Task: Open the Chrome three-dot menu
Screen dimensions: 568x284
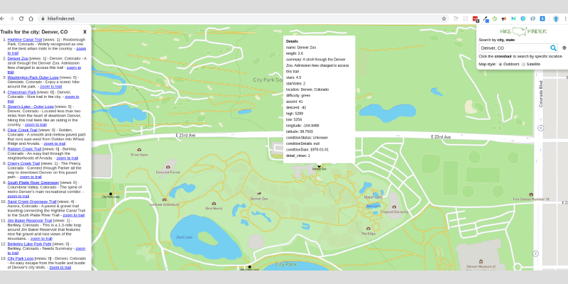Action: (565, 18)
